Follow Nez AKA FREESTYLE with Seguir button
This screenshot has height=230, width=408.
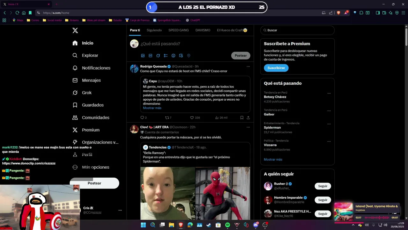[x=323, y=214]
